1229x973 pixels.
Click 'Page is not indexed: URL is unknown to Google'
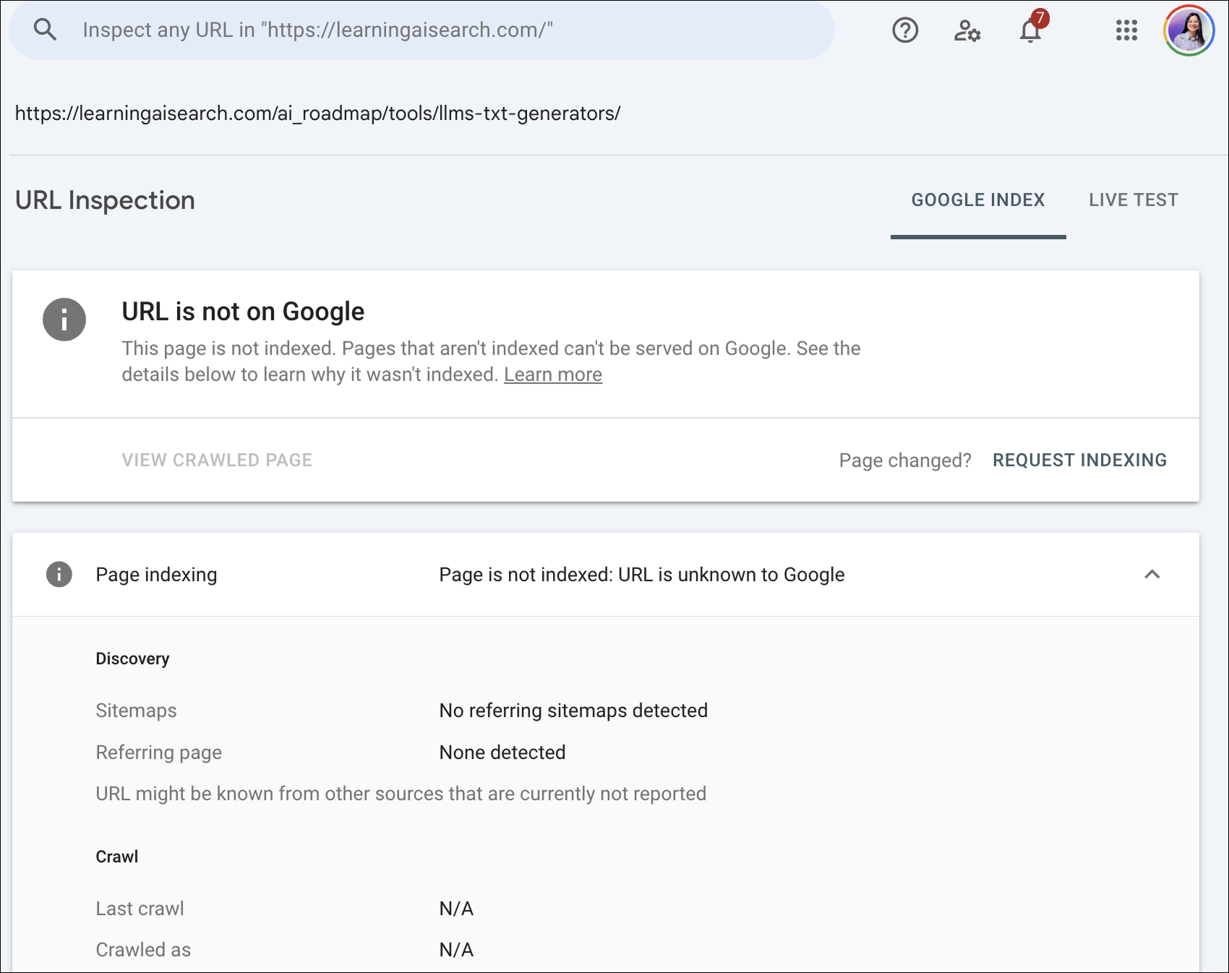pyautogui.click(x=642, y=575)
